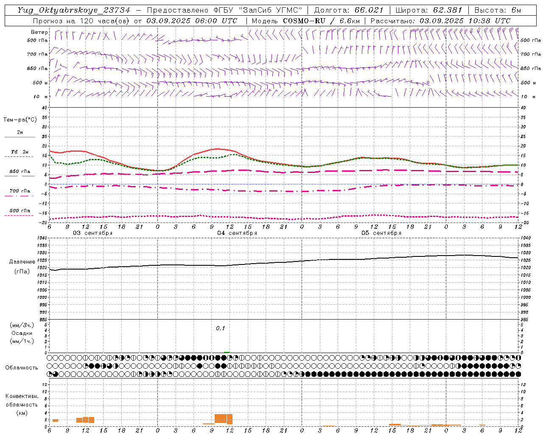Click the black pressure curve line
The width and height of the screenshot is (543, 434).
point(284,262)
